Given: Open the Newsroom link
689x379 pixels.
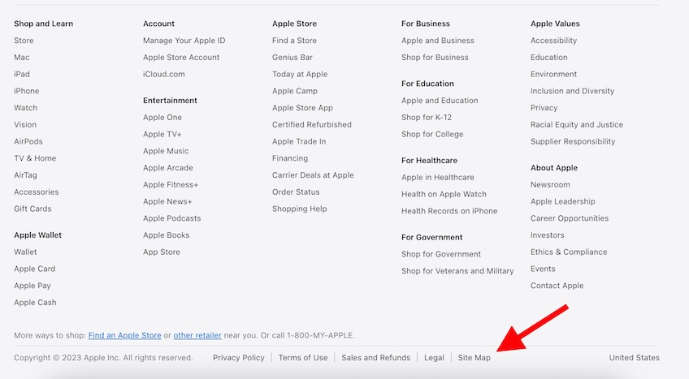Looking at the screenshot, I should 550,185.
